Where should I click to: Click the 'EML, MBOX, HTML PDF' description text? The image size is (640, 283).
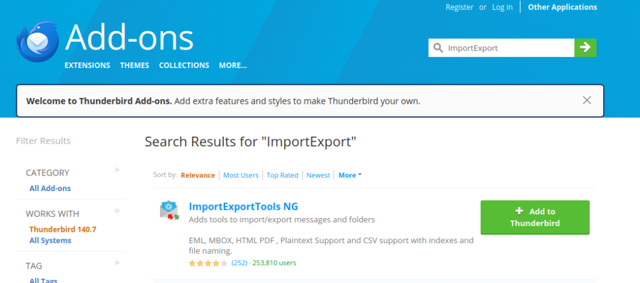[x=331, y=246]
